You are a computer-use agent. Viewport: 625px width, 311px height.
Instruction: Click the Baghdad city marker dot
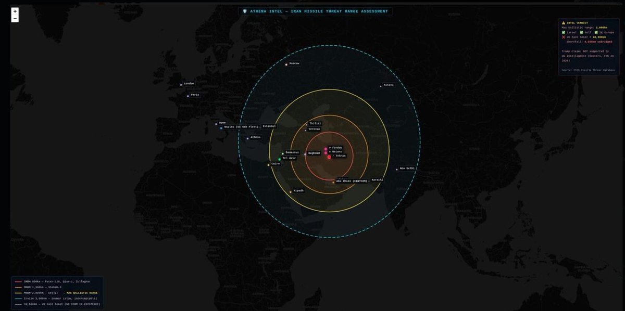click(305, 154)
